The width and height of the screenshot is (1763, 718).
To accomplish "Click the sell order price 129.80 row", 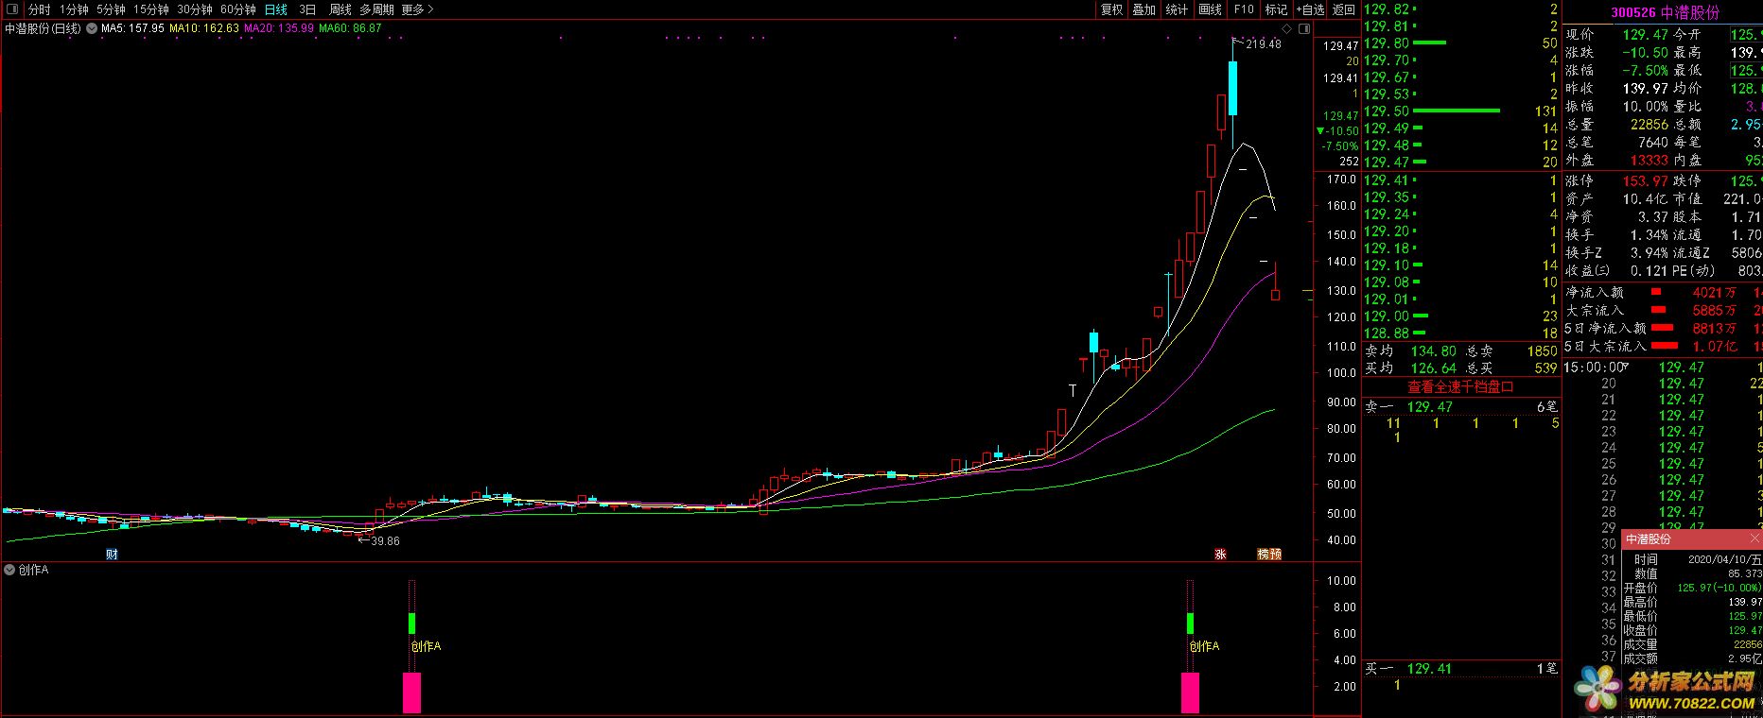I will pos(1460,43).
